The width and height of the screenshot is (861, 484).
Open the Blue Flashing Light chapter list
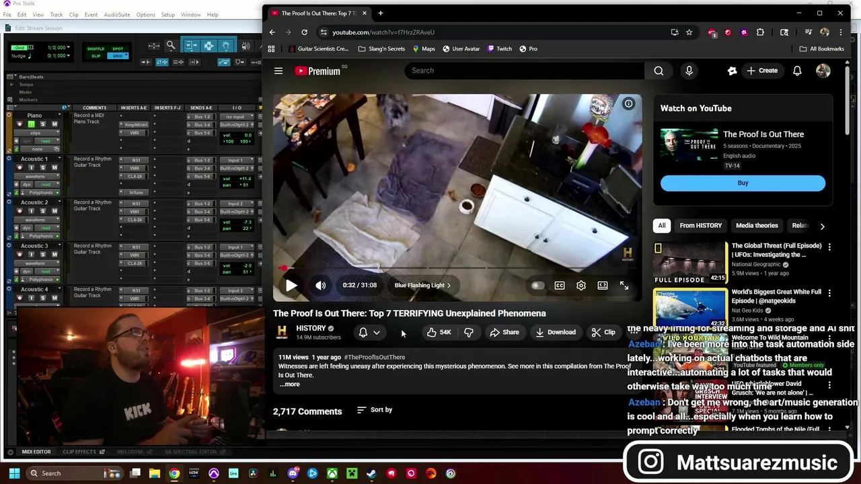pos(422,285)
